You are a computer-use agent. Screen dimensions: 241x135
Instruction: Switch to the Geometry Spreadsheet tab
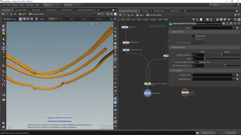coord(85,10)
